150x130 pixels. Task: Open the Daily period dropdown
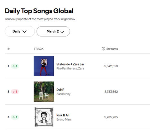tap(20, 31)
